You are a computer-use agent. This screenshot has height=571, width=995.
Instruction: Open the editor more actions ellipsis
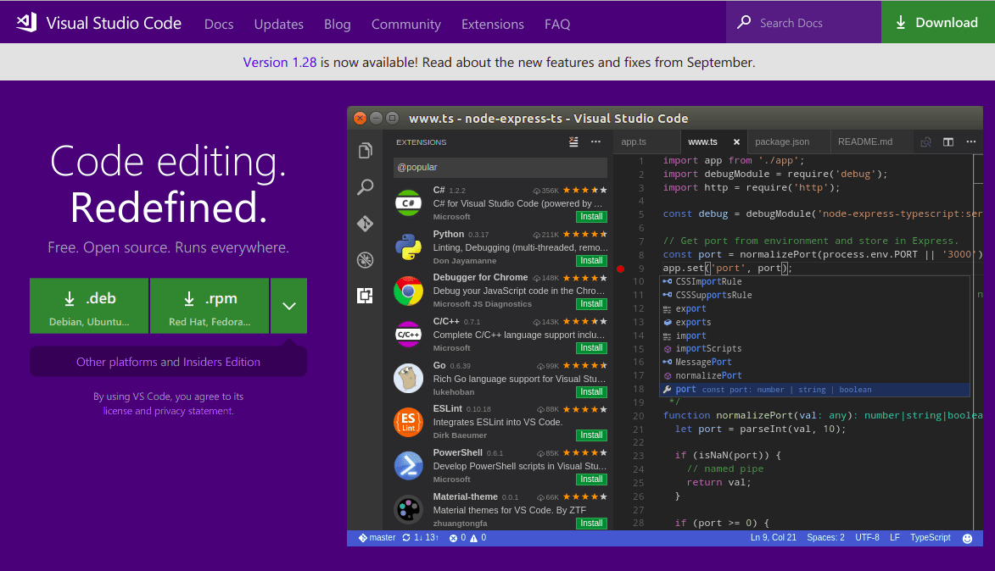[971, 142]
